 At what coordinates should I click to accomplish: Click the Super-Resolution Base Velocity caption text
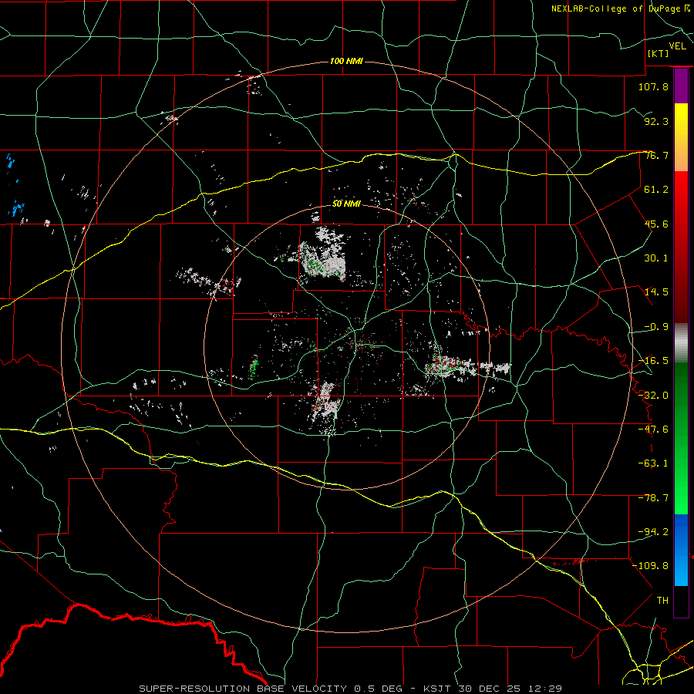click(x=351, y=689)
